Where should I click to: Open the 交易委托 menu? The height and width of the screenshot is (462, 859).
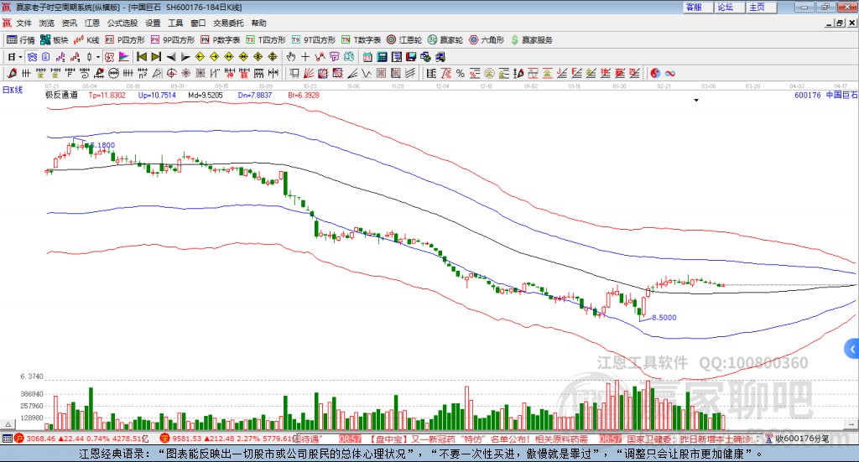tap(228, 23)
